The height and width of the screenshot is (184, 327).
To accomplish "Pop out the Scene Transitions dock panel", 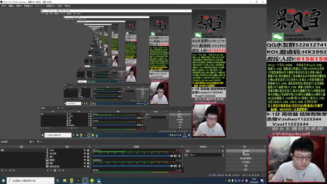I will tap(223, 147).
